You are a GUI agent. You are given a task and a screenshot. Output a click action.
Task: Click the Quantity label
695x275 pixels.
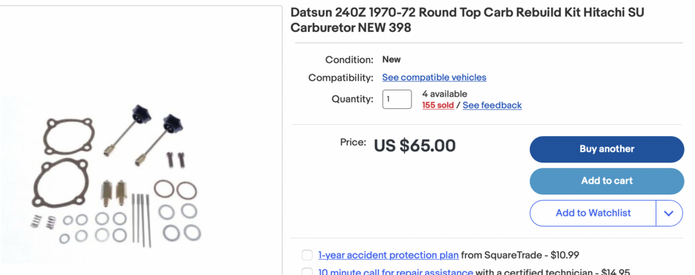coord(352,99)
